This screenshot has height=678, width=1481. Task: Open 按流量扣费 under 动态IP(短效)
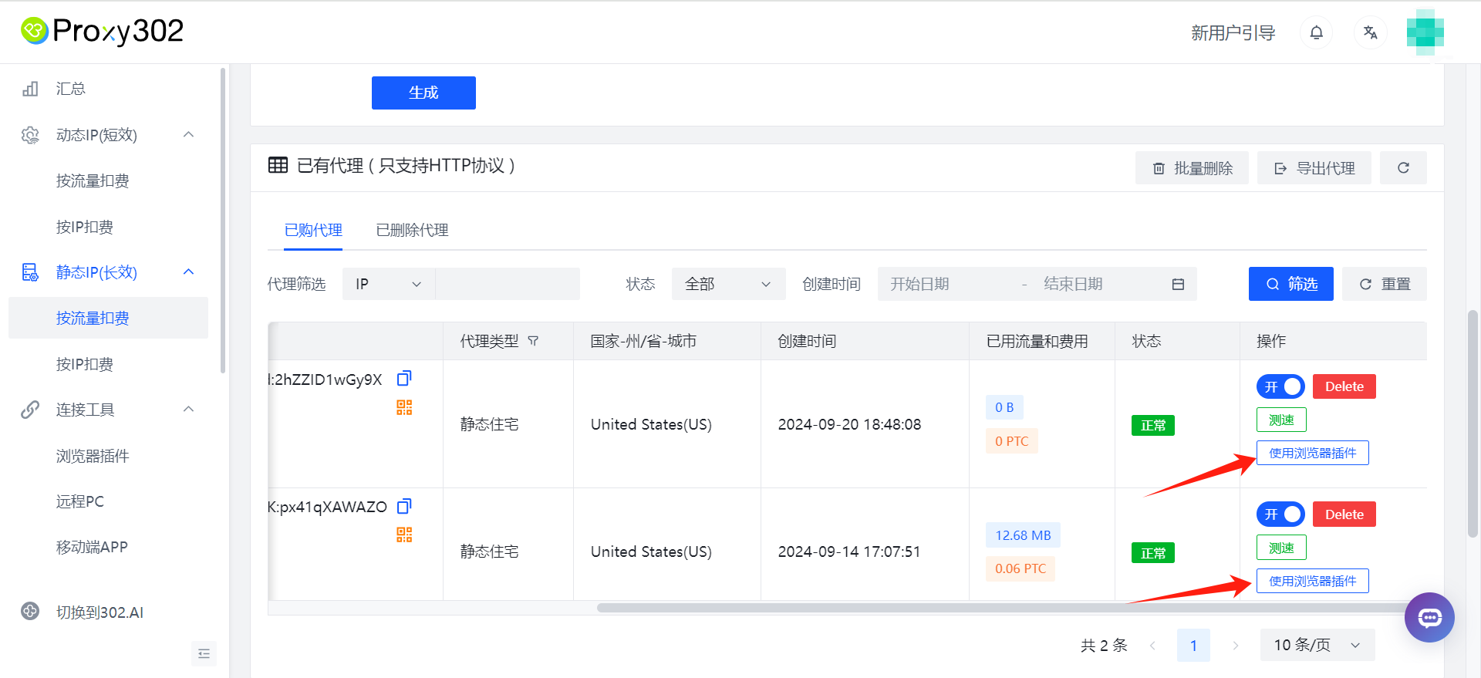93,180
